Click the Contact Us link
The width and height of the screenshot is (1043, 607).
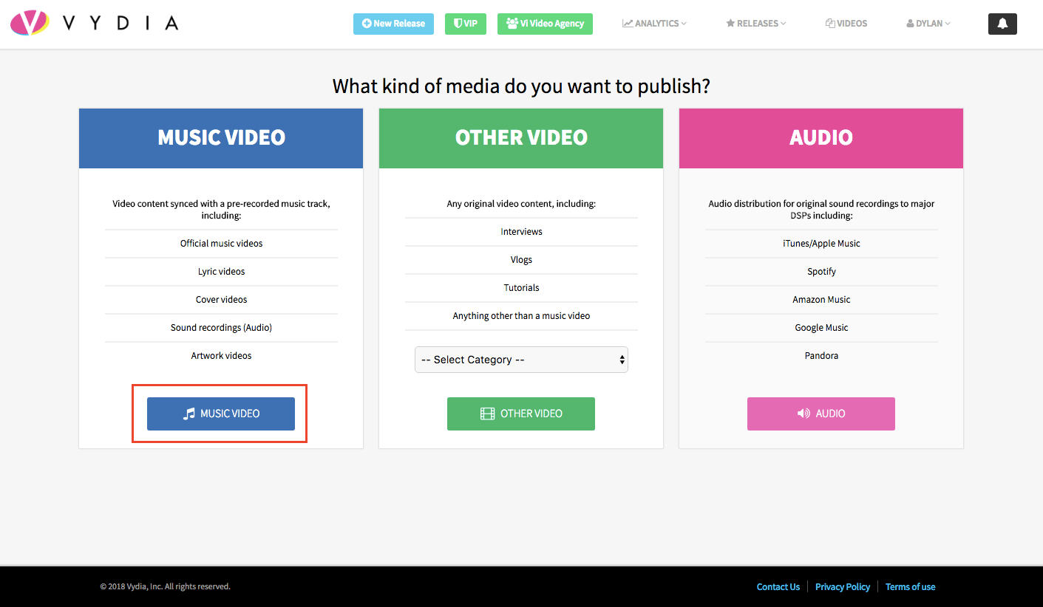coord(778,587)
